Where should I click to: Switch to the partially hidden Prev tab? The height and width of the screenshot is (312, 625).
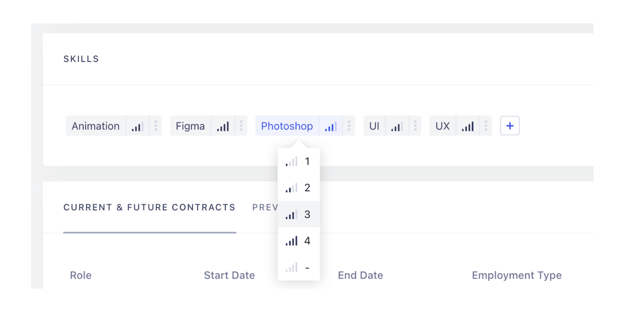point(264,207)
